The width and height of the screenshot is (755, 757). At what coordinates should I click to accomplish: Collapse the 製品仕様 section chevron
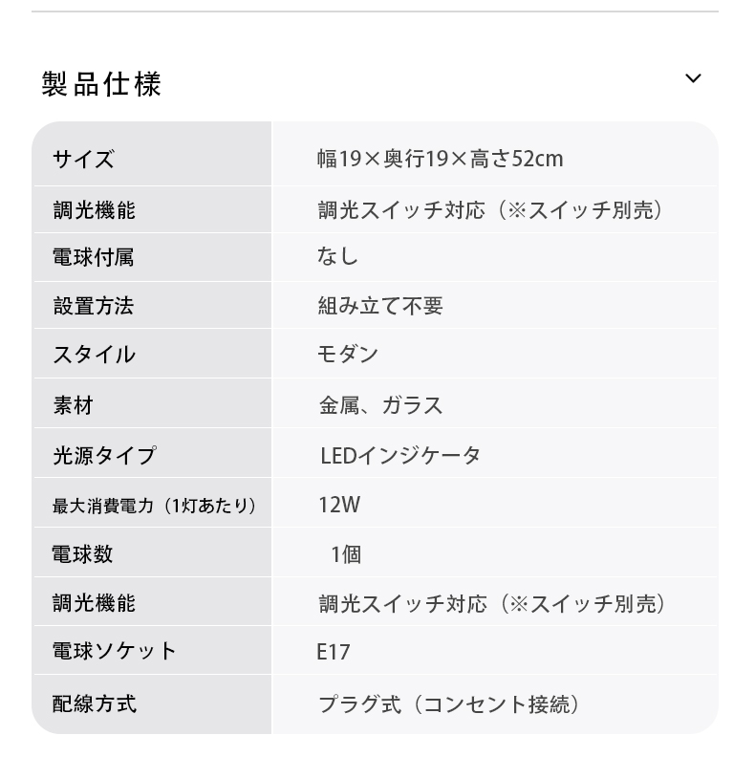point(693,78)
